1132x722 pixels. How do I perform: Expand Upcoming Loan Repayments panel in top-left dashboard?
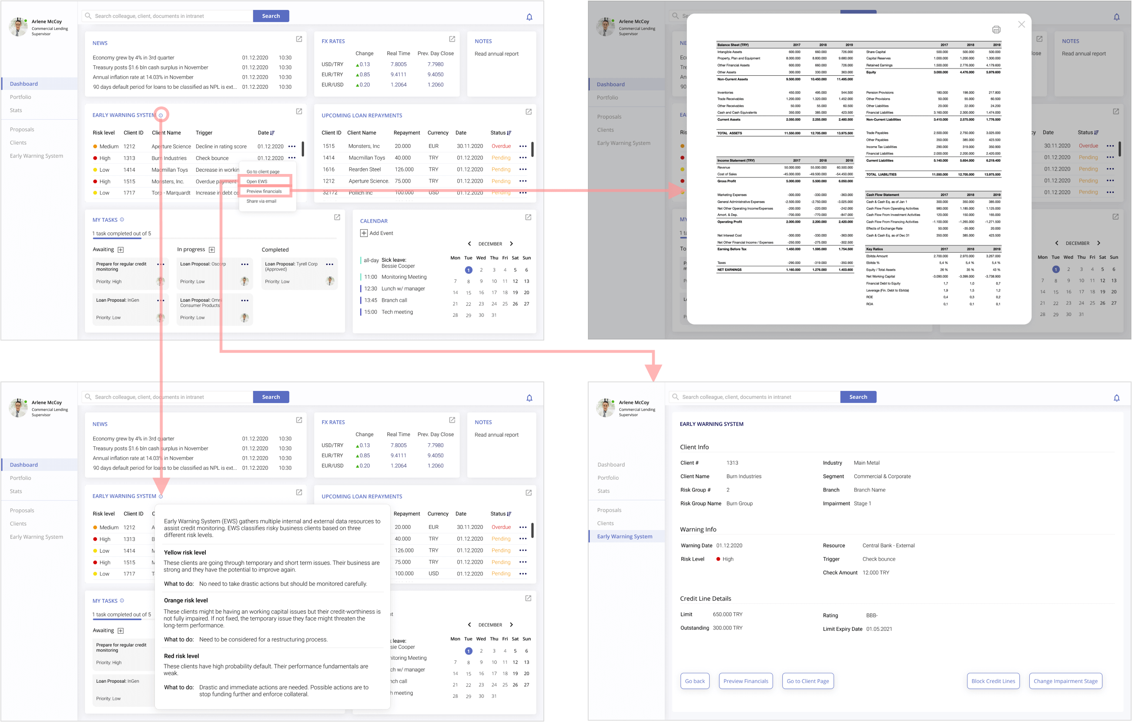tap(529, 112)
